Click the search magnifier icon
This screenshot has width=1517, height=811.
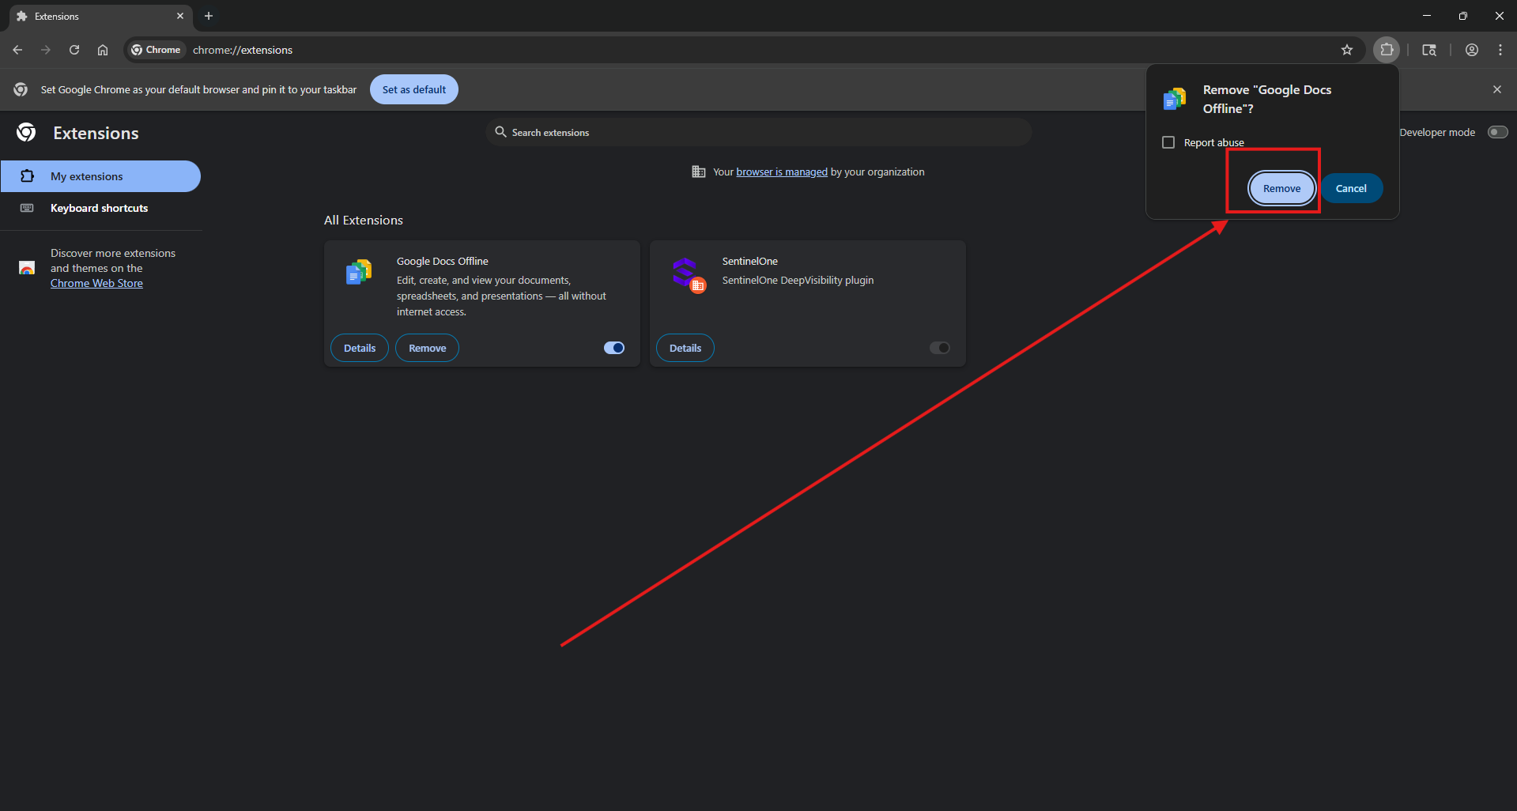pyautogui.click(x=500, y=132)
